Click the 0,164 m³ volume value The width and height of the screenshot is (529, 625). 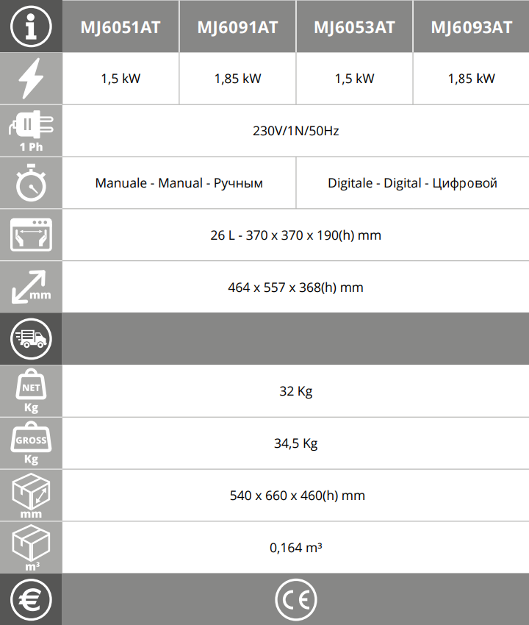(x=295, y=548)
